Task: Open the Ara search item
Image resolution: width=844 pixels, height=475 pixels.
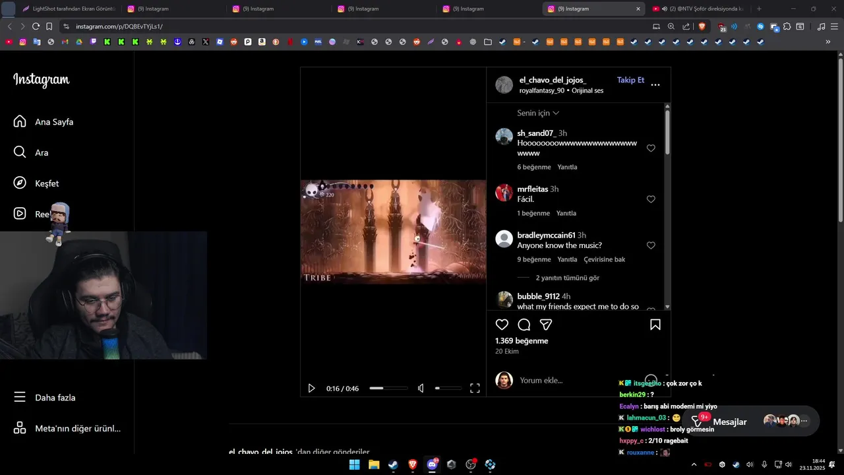Action: tap(42, 152)
